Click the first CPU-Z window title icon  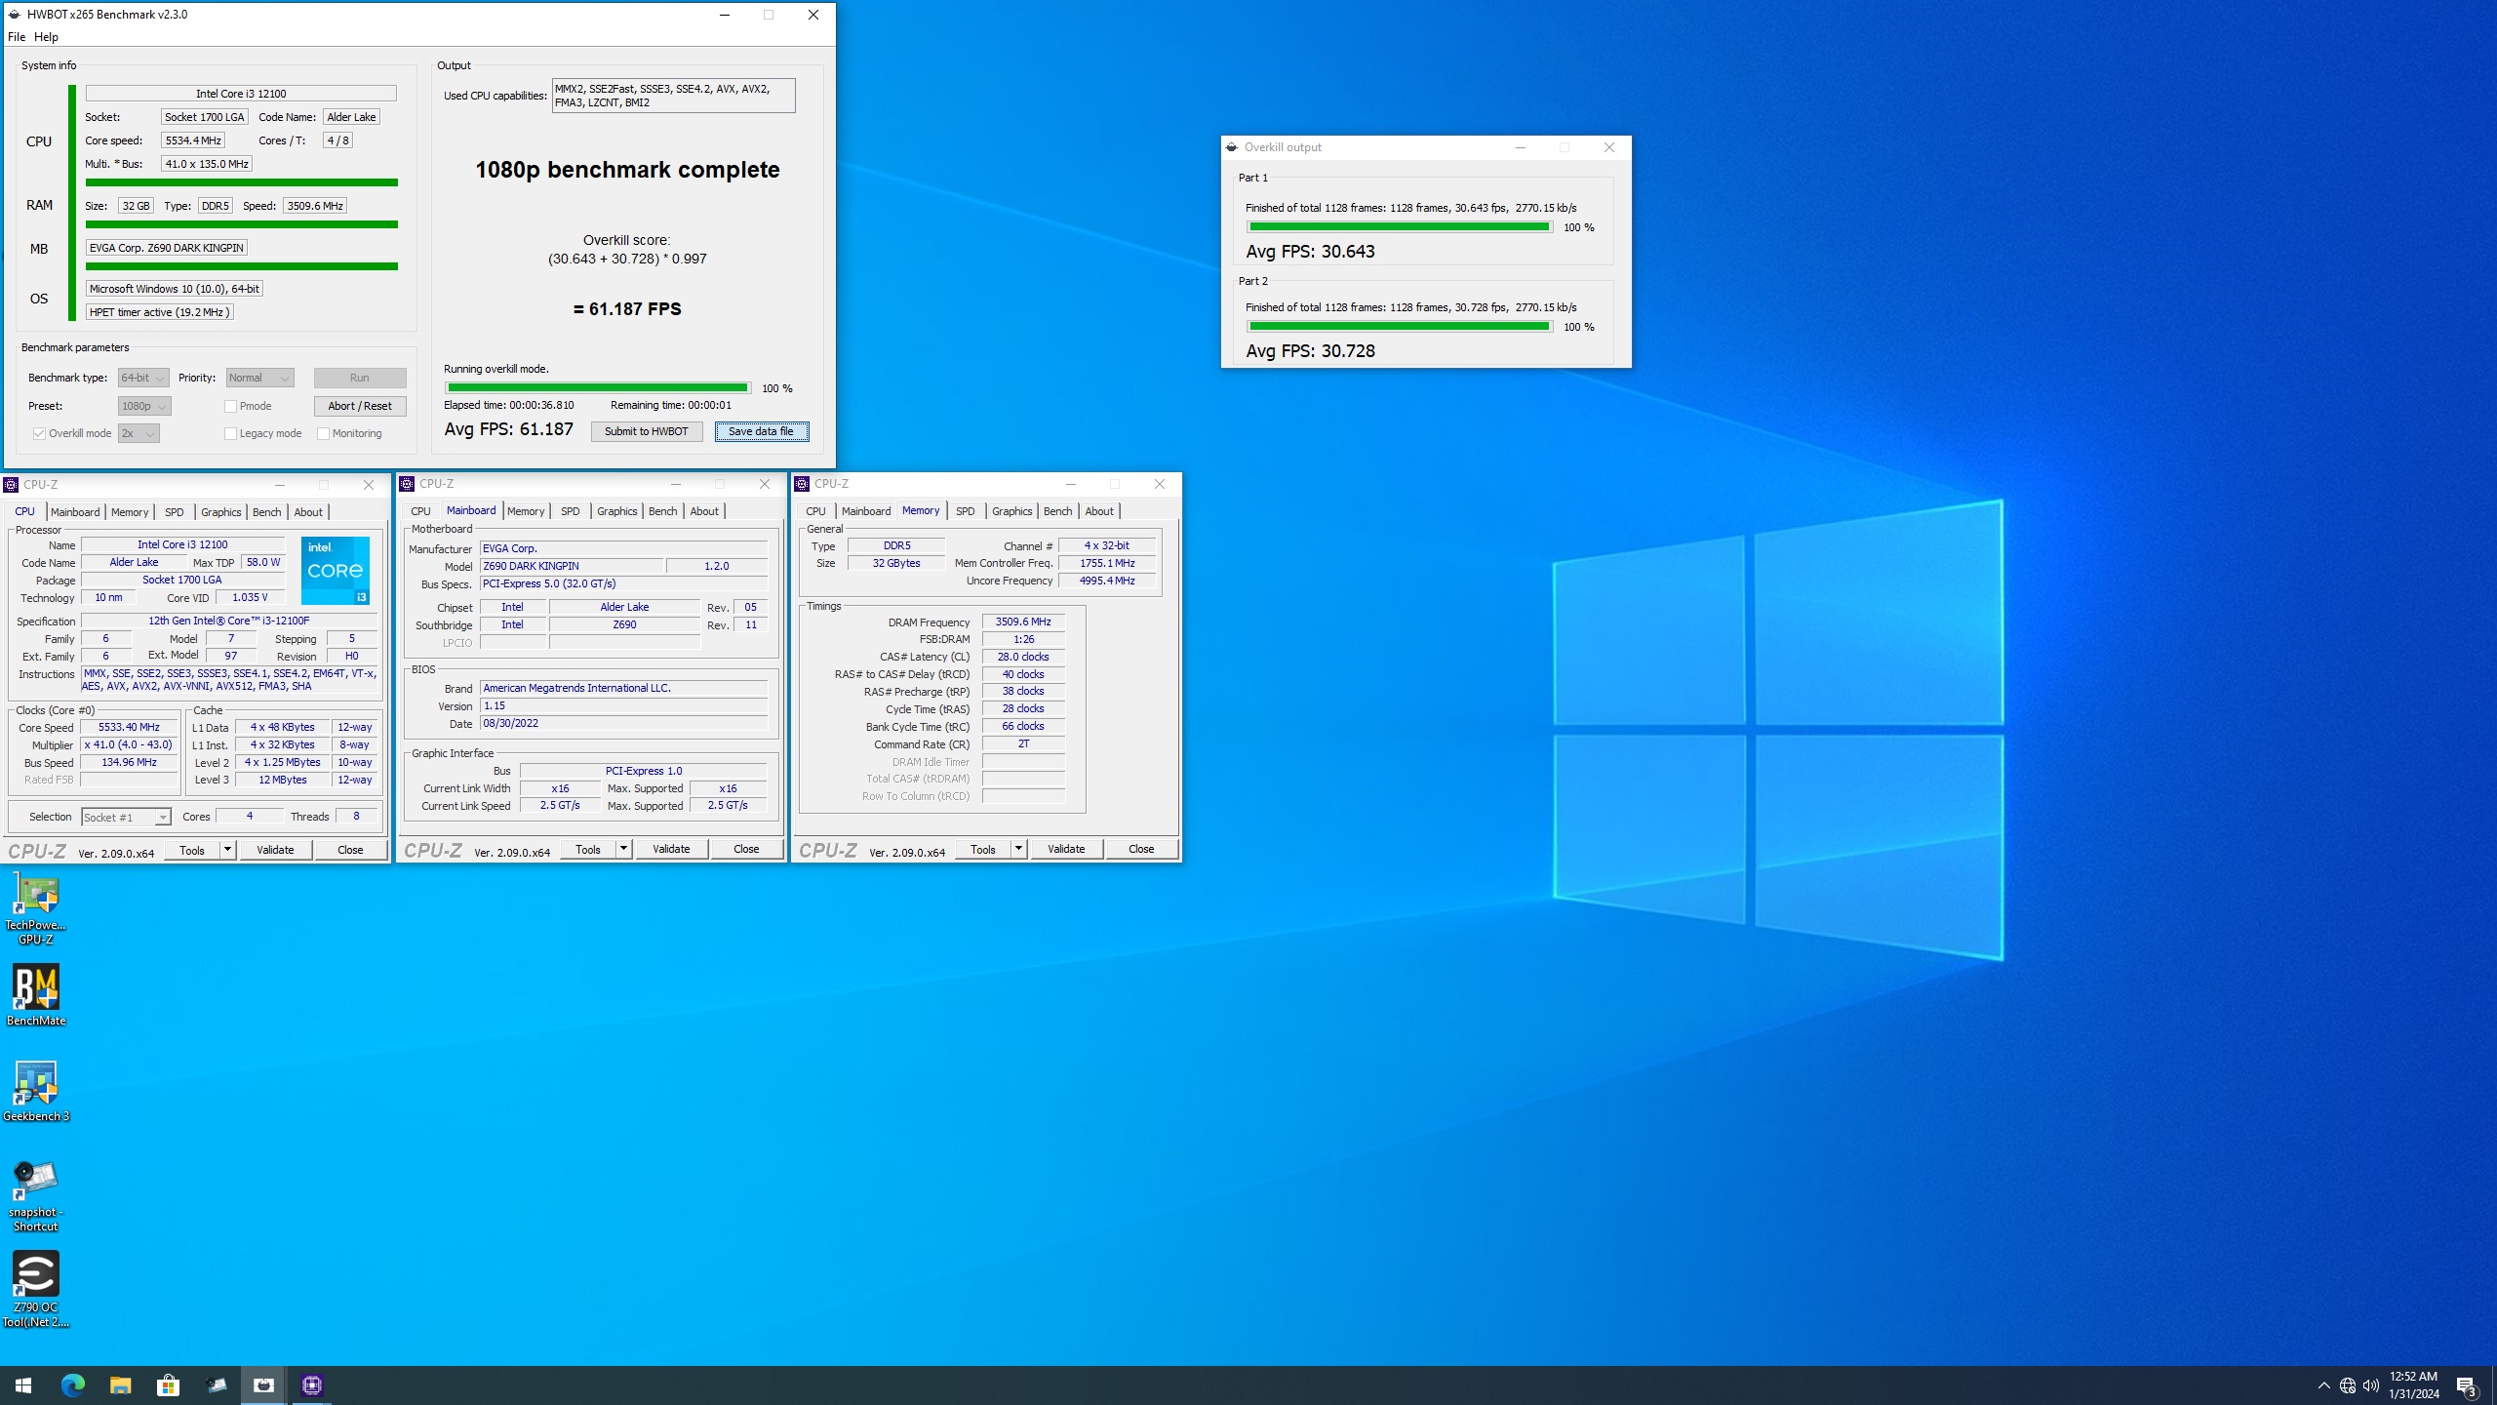point(11,485)
